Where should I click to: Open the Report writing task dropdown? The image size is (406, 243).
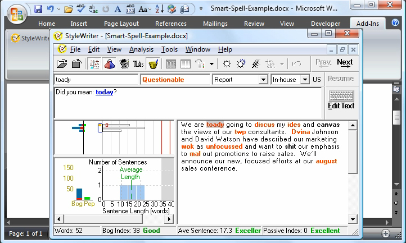click(263, 79)
